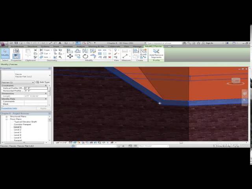Image resolution: width=252 pixels, height=189 pixels.
Task: Close the Properties palette
Action: click(x=50, y=68)
